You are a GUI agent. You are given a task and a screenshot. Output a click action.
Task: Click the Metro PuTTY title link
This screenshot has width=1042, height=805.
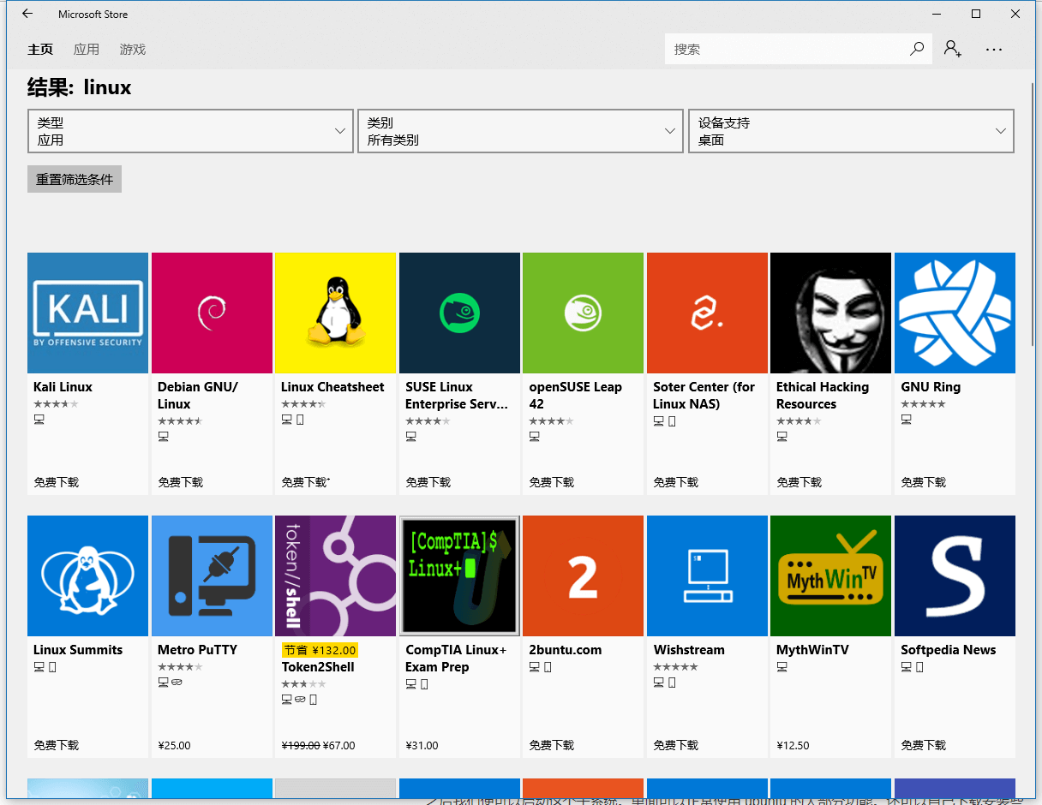point(197,650)
